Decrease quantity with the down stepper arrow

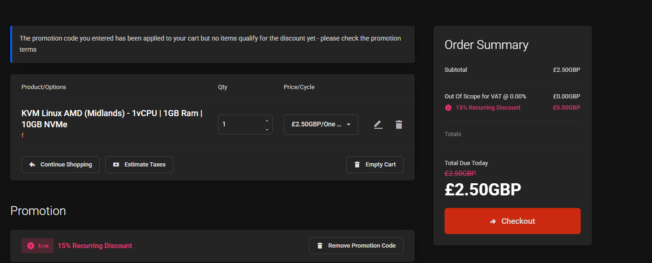(x=267, y=129)
